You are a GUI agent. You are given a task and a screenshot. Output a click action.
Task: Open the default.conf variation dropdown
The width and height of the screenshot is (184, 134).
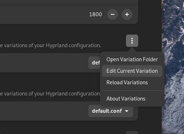[x=111, y=111]
